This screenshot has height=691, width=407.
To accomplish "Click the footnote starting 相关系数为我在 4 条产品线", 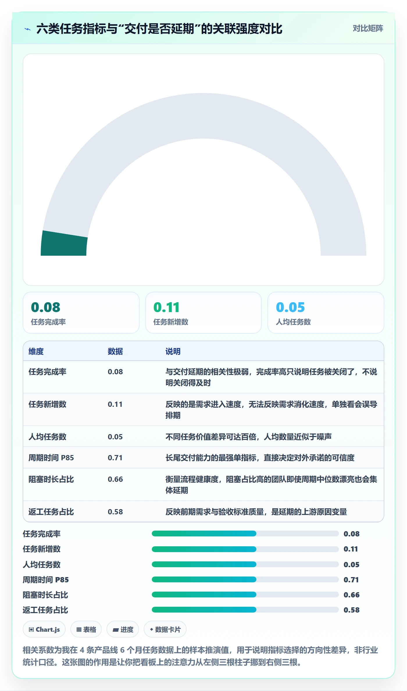I will coord(200,656).
